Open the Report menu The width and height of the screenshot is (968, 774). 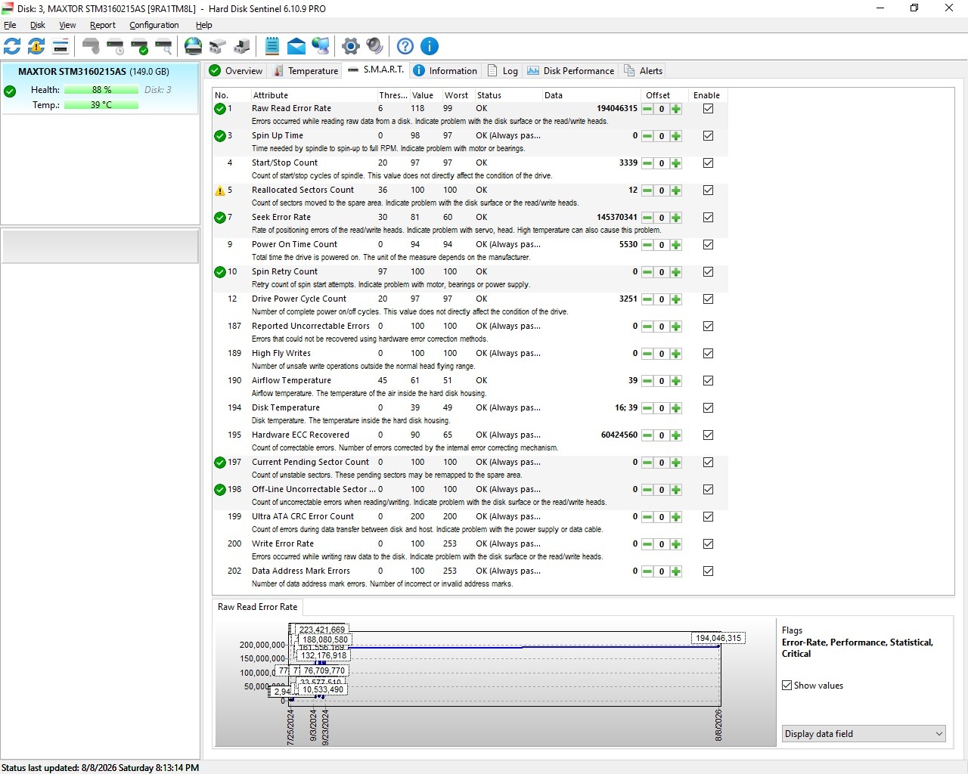103,25
